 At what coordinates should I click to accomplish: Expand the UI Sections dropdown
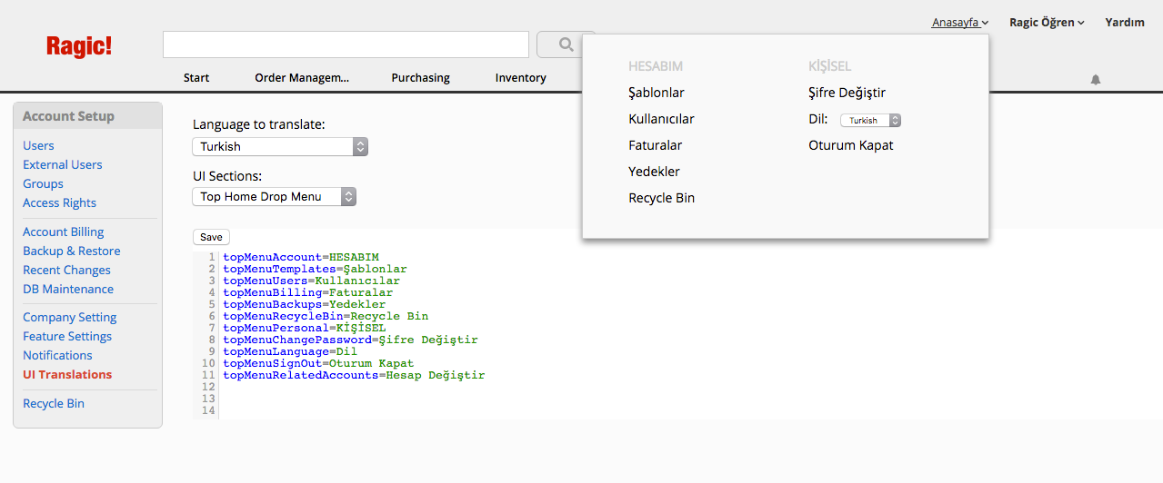point(274,196)
